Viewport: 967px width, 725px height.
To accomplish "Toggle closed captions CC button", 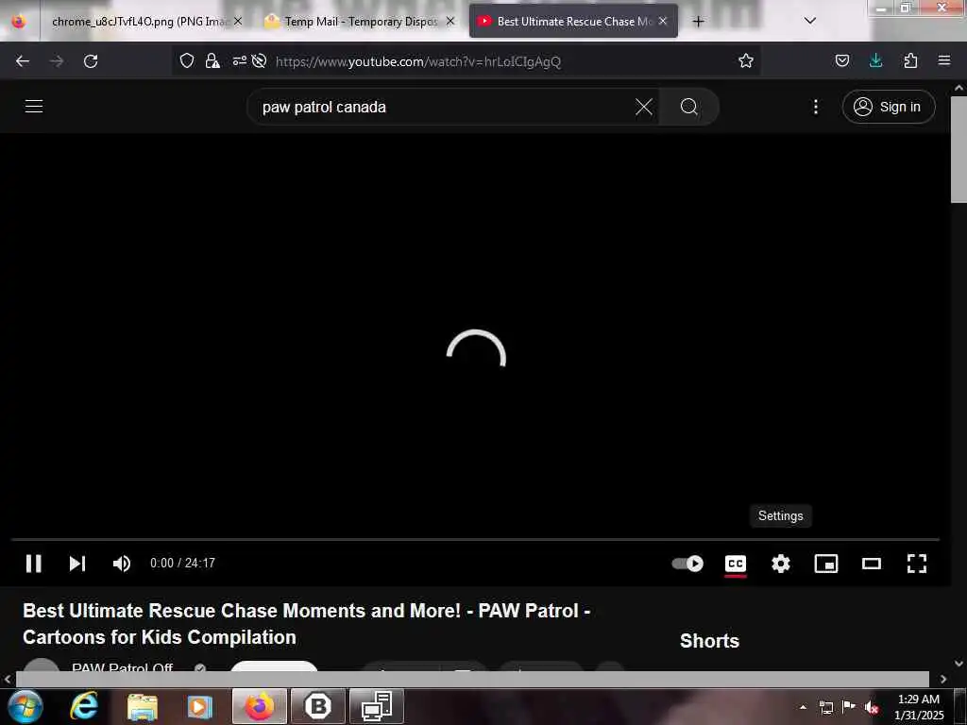I will coord(735,563).
